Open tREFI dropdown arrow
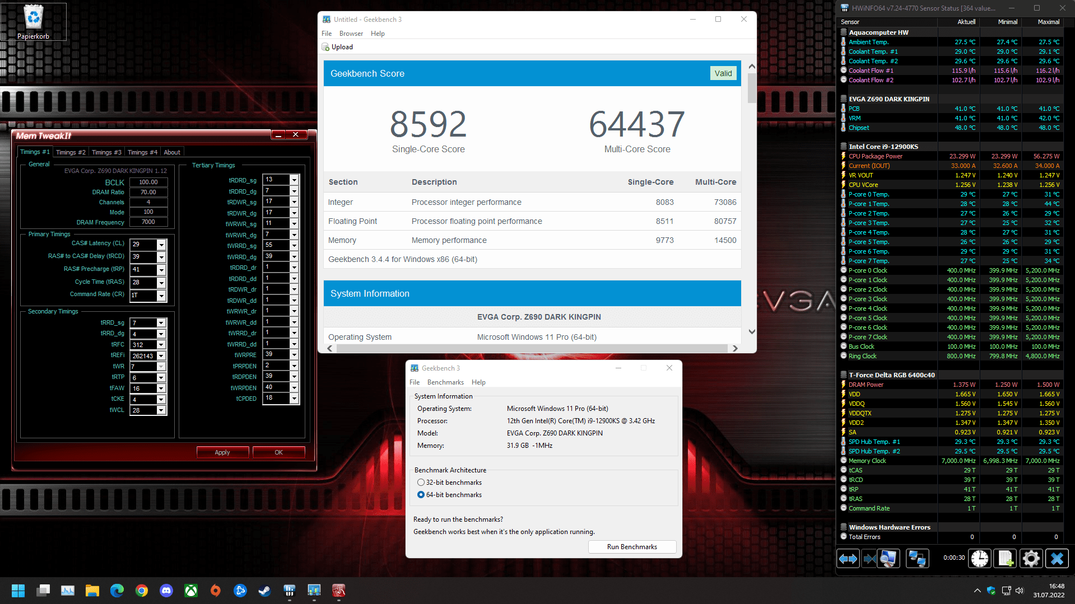Image resolution: width=1075 pixels, height=604 pixels. click(161, 356)
